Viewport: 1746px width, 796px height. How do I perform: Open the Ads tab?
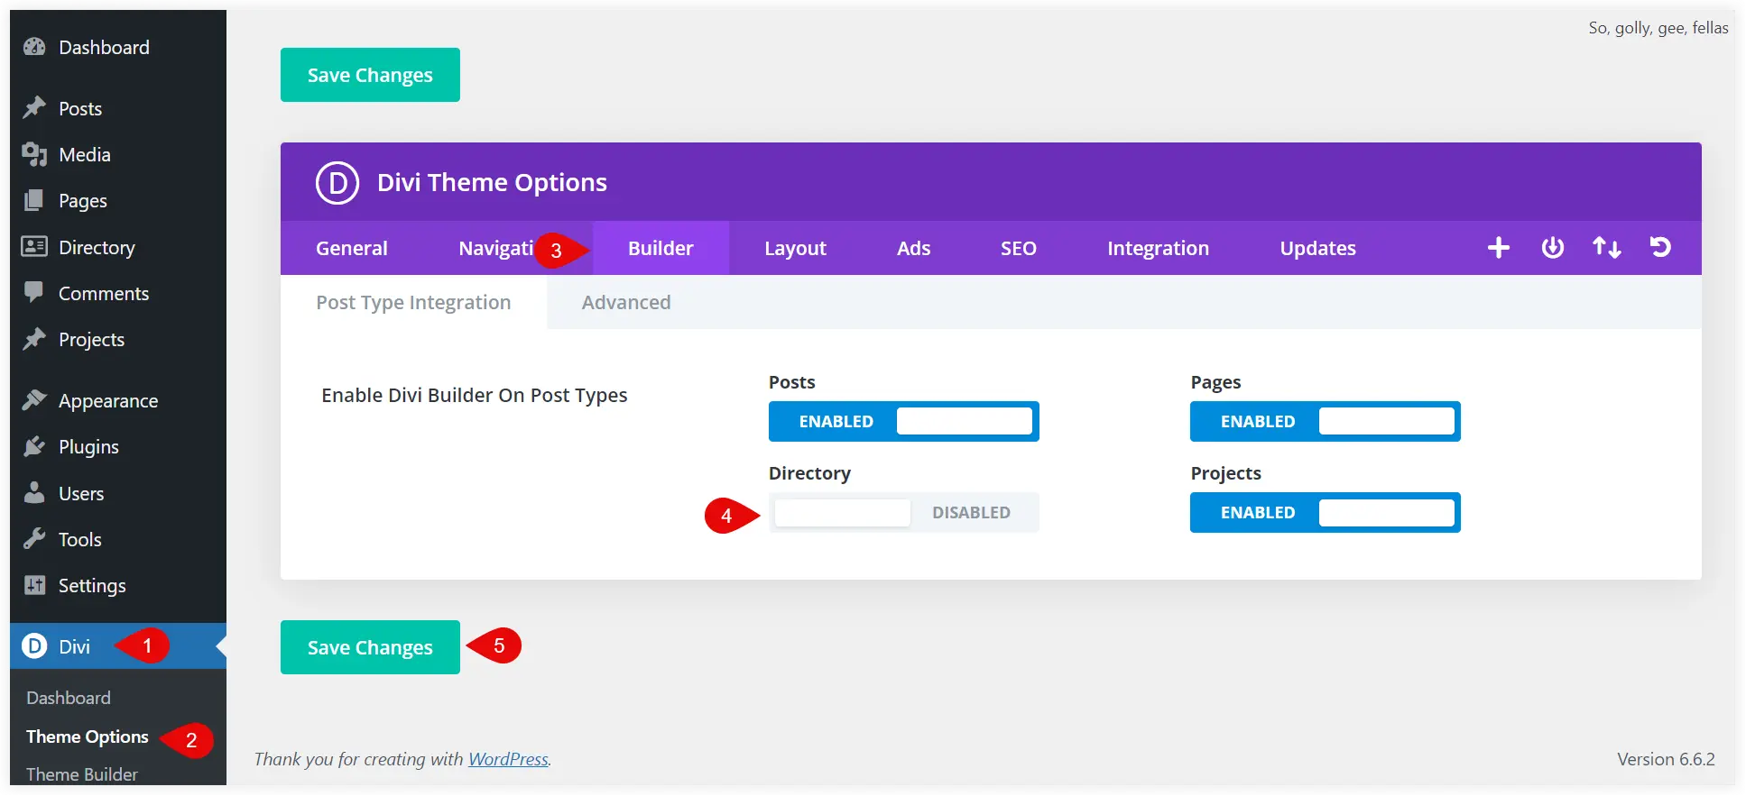913,248
